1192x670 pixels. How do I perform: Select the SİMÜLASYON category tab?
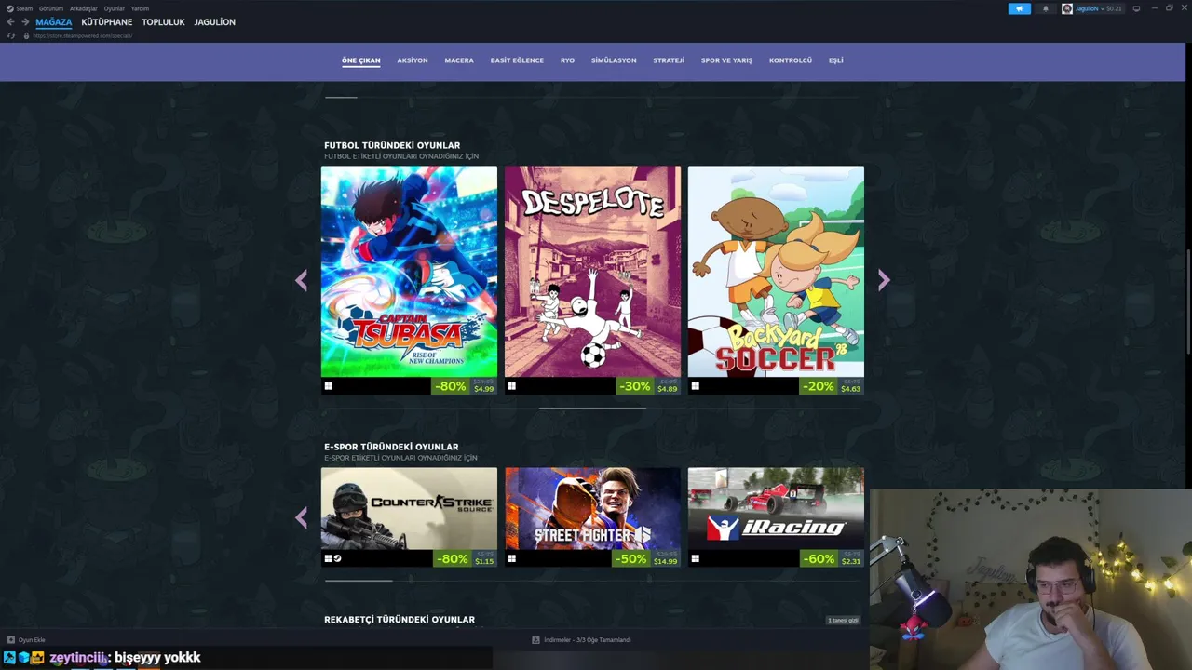click(614, 60)
